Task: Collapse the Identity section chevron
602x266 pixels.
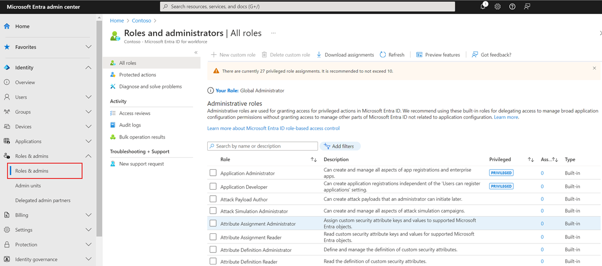Action: pyautogui.click(x=88, y=68)
